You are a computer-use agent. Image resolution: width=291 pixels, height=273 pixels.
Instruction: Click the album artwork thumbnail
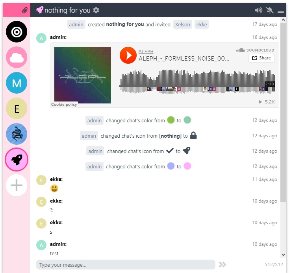[x=83, y=75]
